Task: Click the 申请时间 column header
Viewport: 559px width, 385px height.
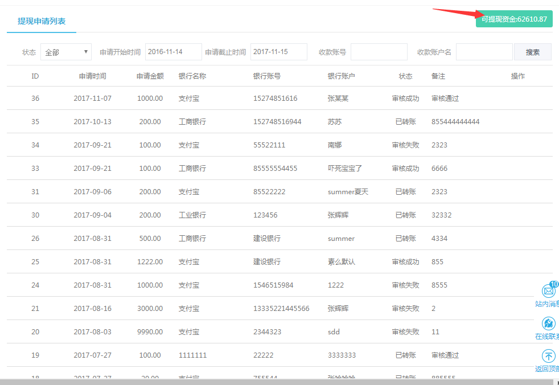Action: click(93, 76)
